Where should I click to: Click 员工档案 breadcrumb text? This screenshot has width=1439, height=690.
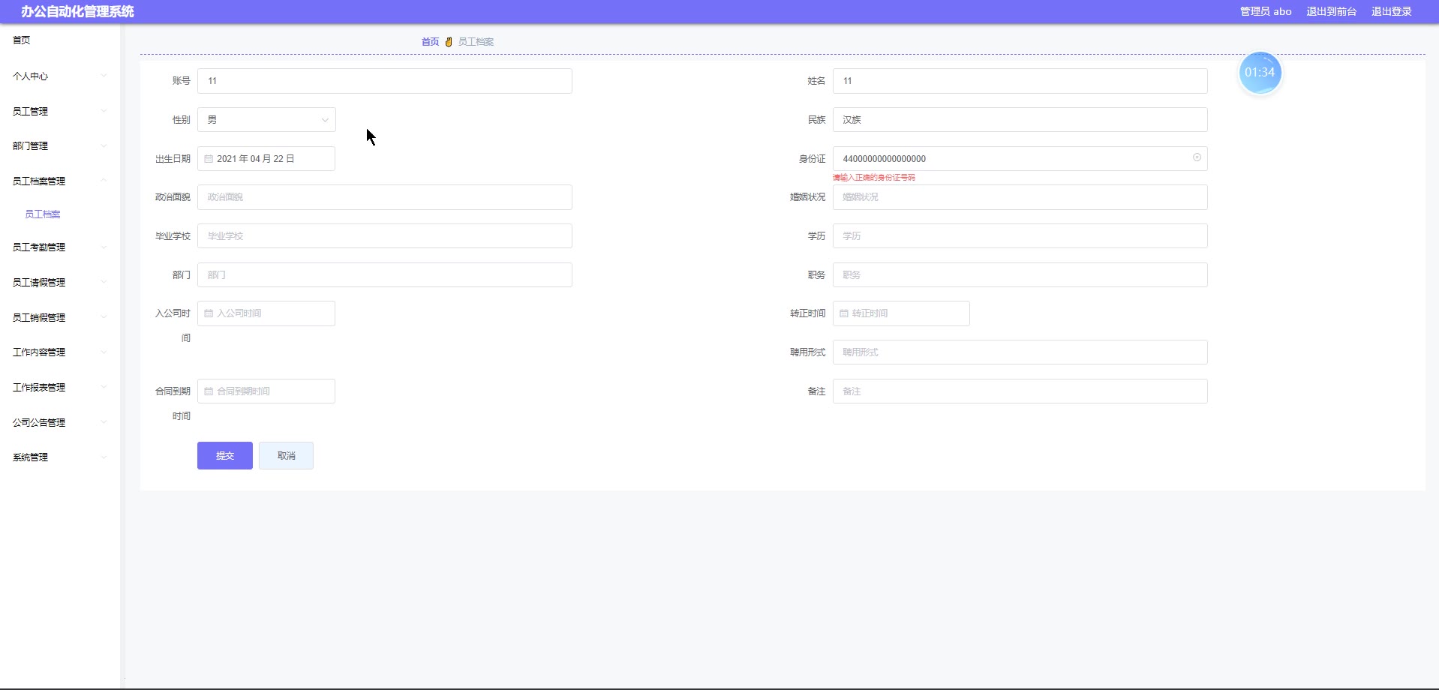click(x=476, y=42)
